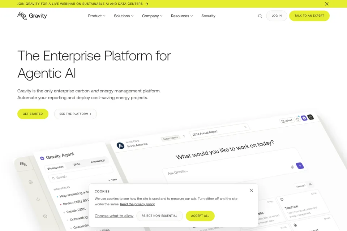This screenshot has width=347, height=231.
Task: Accept all cookies
Action: (x=200, y=216)
